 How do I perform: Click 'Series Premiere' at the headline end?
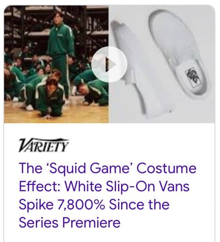[69, 223]
